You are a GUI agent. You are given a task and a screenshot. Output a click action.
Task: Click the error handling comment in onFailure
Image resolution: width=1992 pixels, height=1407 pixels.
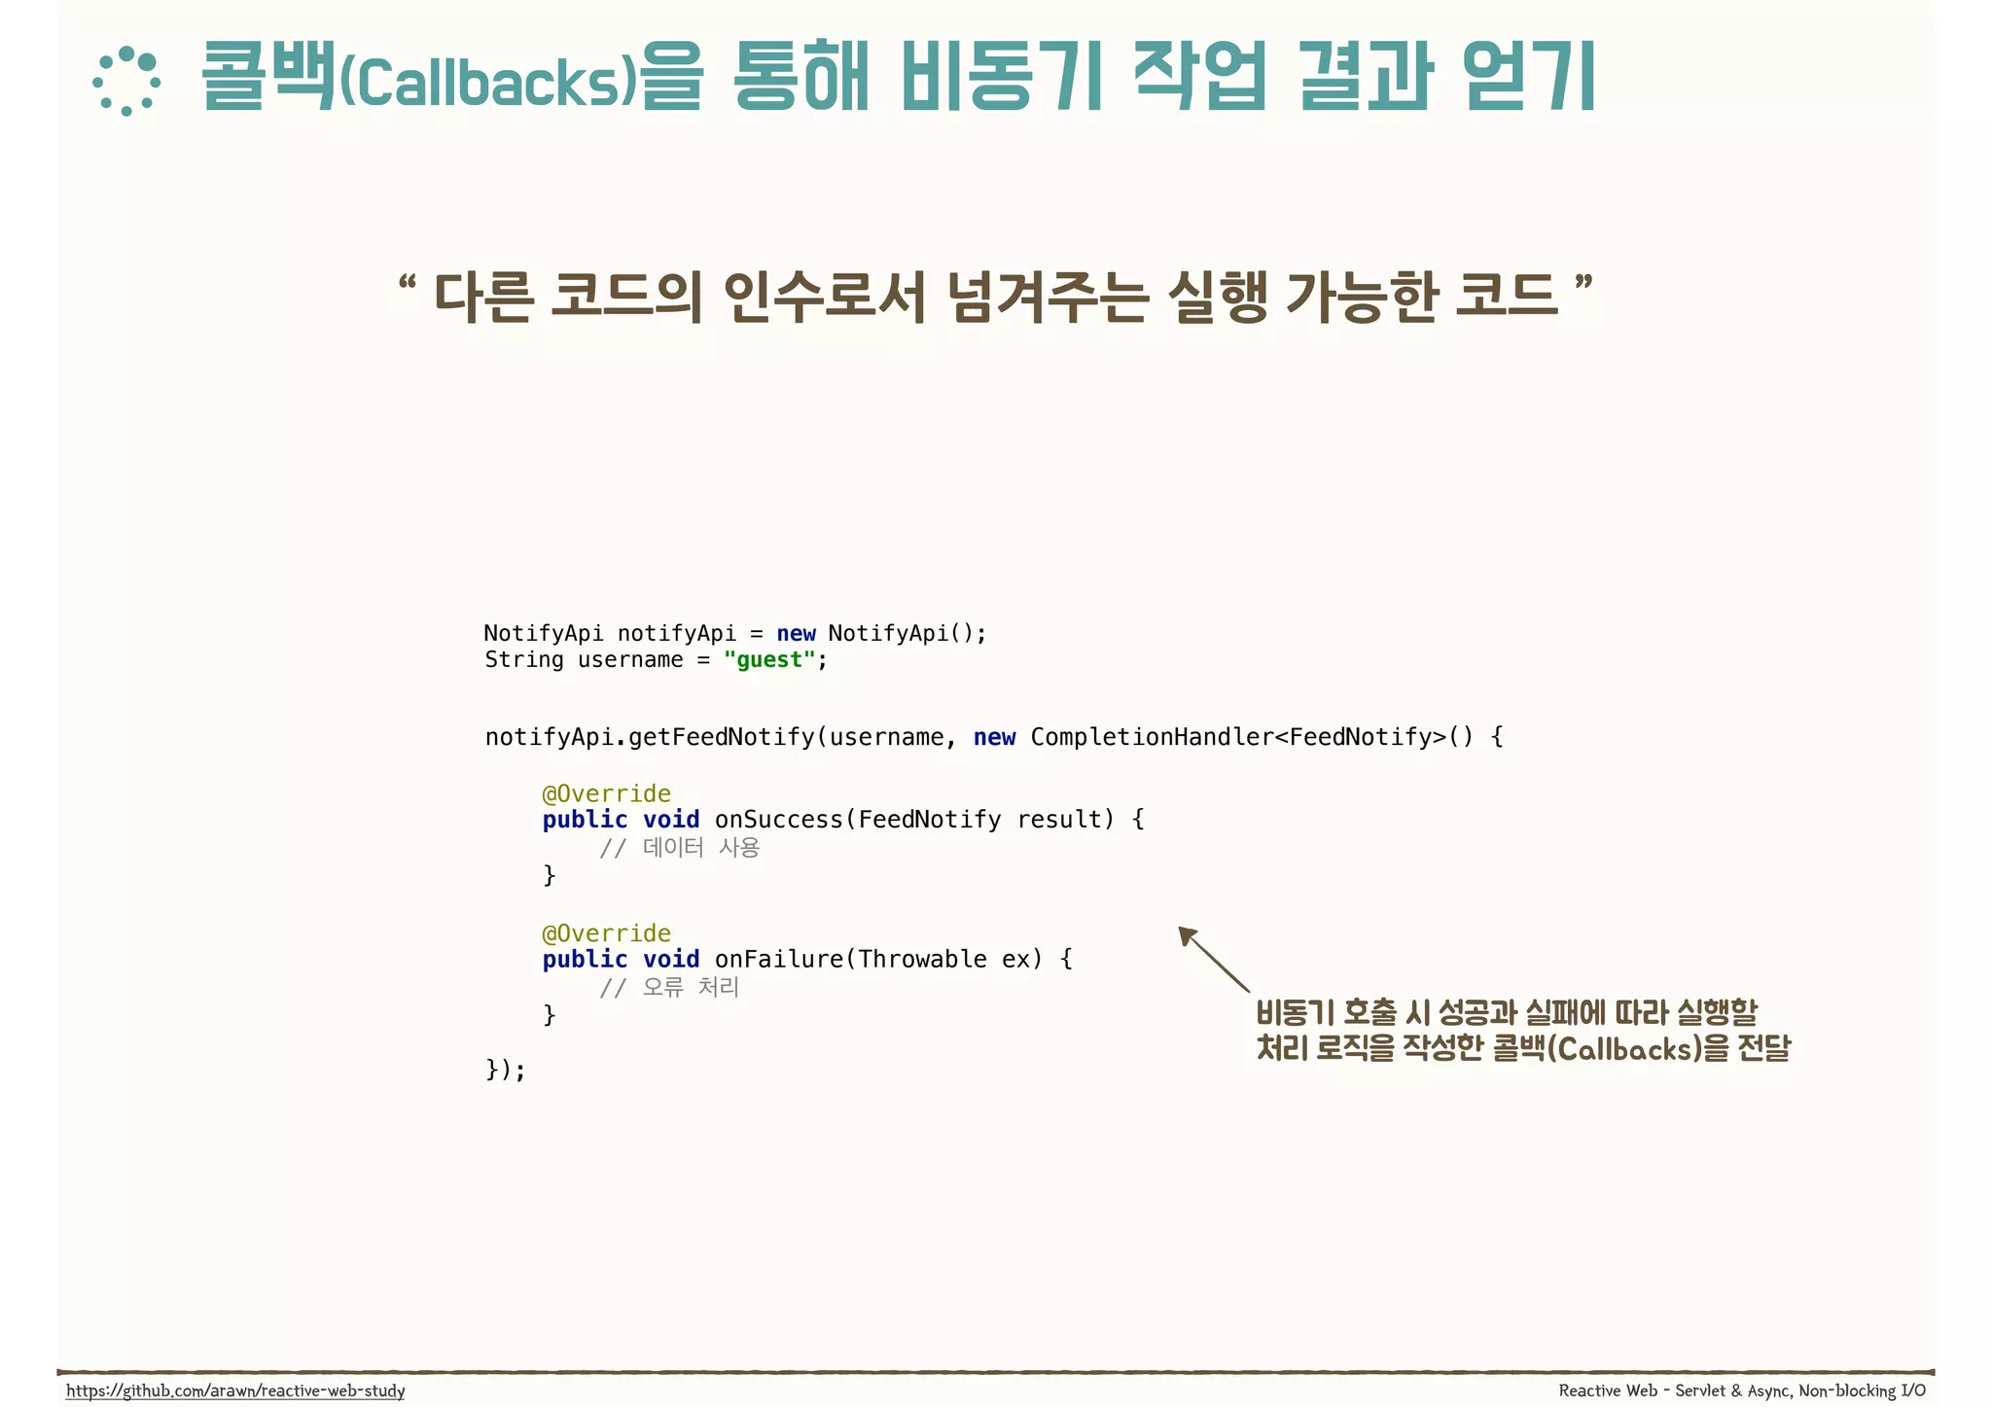(x=669, y=988)
